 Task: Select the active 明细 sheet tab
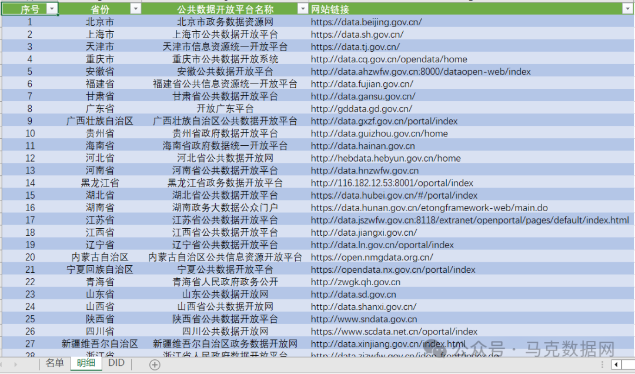pos(86,363)
